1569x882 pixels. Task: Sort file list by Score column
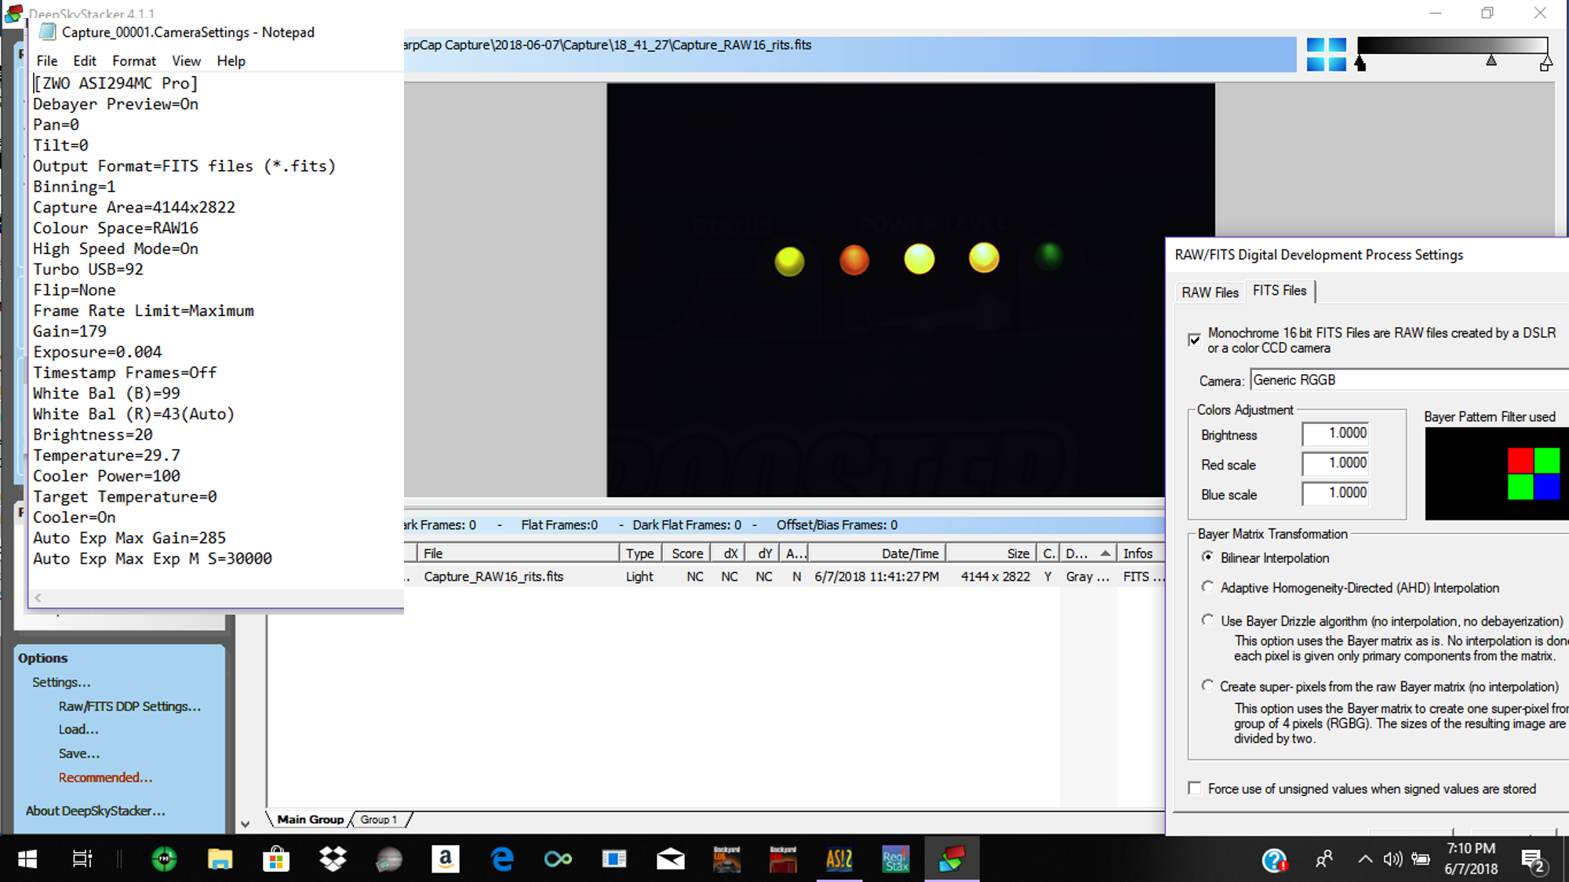pos(687,554)
